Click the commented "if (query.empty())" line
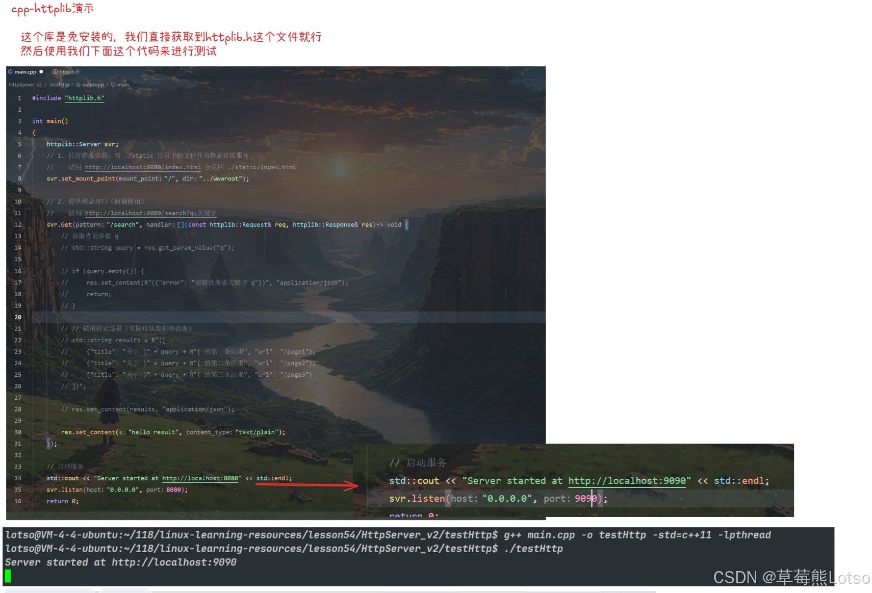The height and width of the screenshot is (593, 872). tap(102, 271)
